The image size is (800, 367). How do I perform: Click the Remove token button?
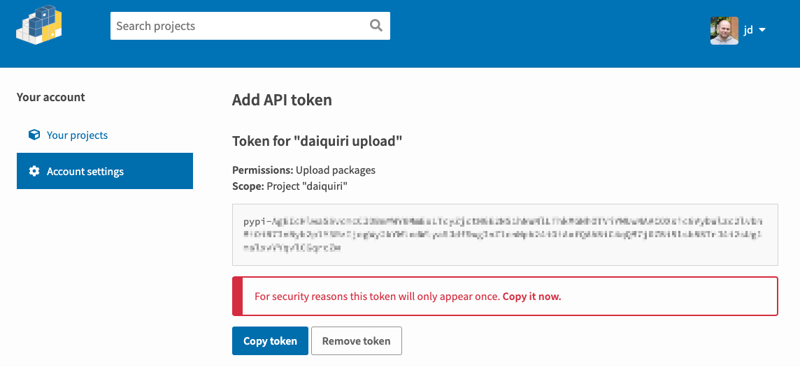[x=356, y=341]
